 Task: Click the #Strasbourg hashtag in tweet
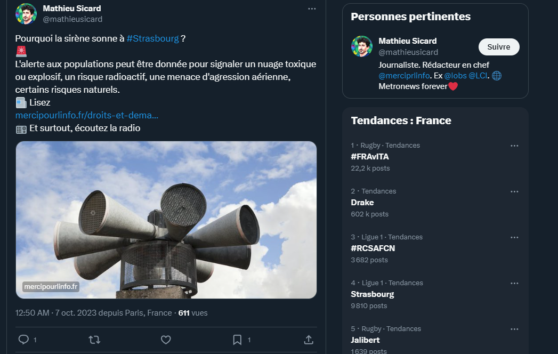(152, 38)
